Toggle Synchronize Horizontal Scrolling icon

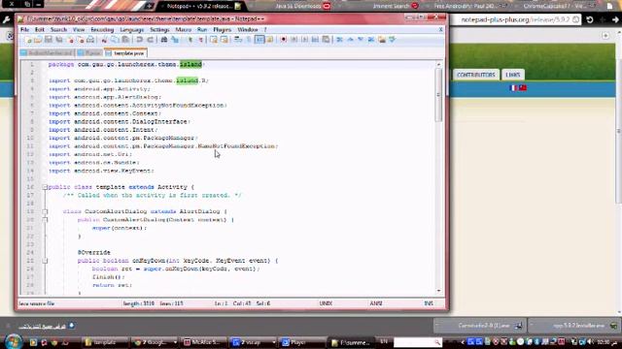pos(225,40)
